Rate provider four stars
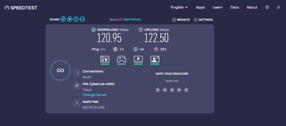Screen dimensions: 286x126 pyautogui.click(x=179, y=90)
